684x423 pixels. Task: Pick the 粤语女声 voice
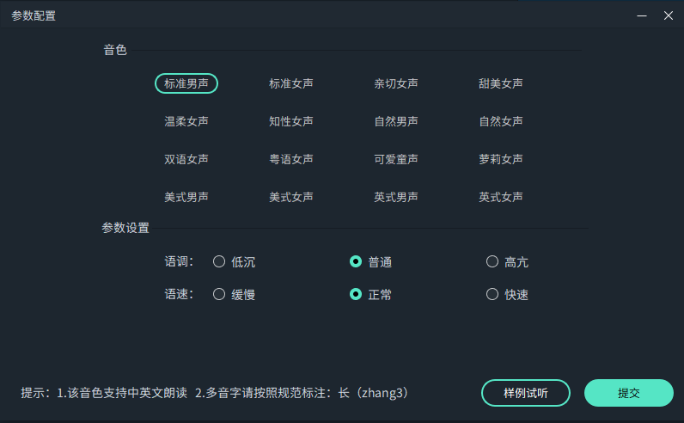coord(290,159)
